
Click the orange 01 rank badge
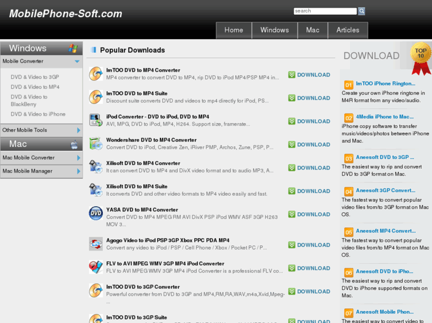(x=349, y=85)
